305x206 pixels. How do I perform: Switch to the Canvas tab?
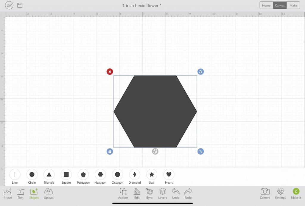(x=280, y=5)
